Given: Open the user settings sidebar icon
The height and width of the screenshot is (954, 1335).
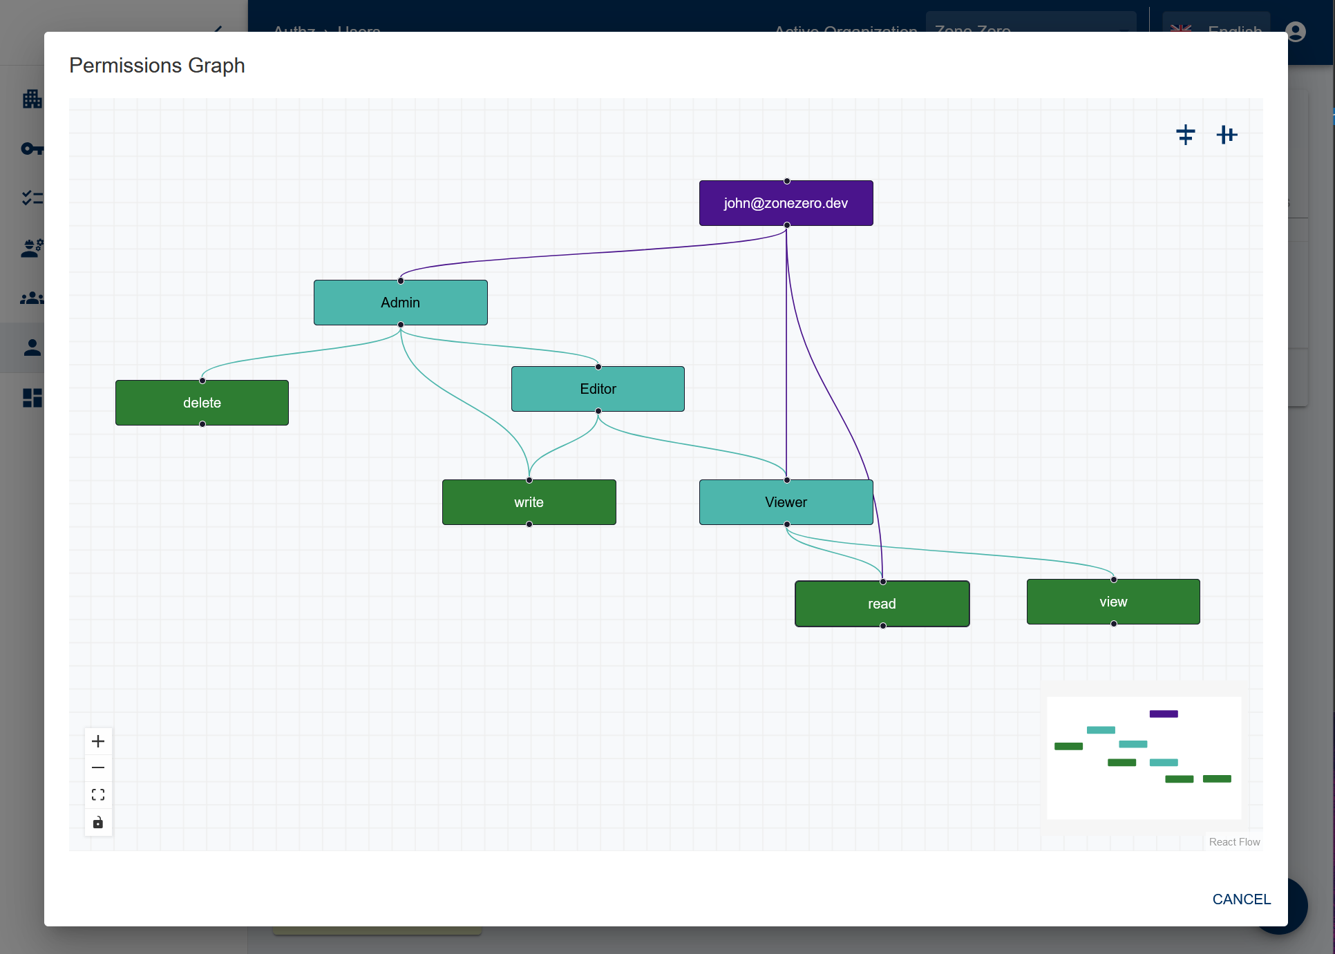Looking at the screenshot, I should click(x=32, y=248).
